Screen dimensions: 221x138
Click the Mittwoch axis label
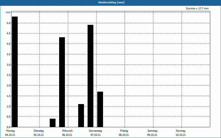tap(67, 131)
